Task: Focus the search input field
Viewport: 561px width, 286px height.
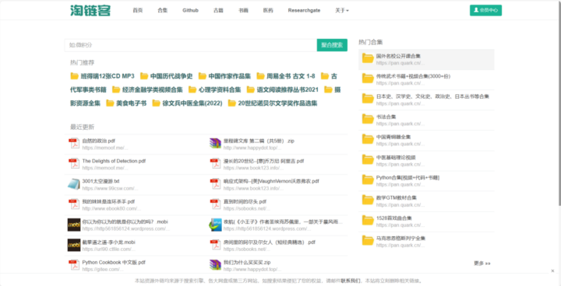Action: point(191,45)
